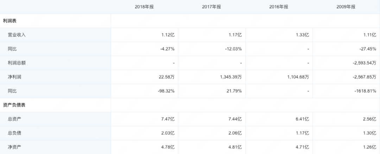Click the 总资产 row label
This screenshot has width=380, height=154.
(x=15, y=119)
